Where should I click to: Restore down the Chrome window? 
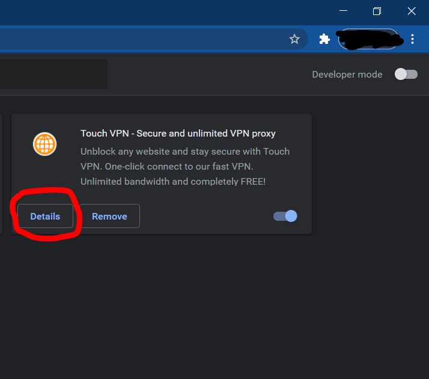377,11
